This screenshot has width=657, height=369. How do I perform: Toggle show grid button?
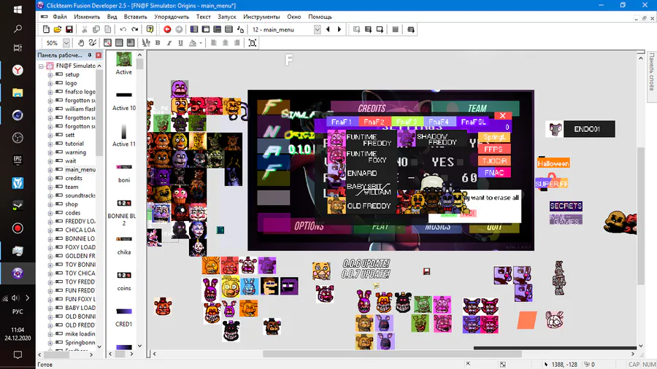(x=120, y=43)
